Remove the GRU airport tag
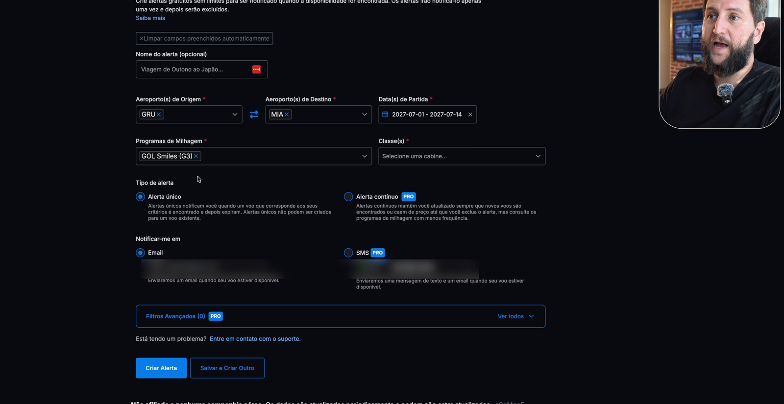784x404 pixels. click(x=159, y=115)
